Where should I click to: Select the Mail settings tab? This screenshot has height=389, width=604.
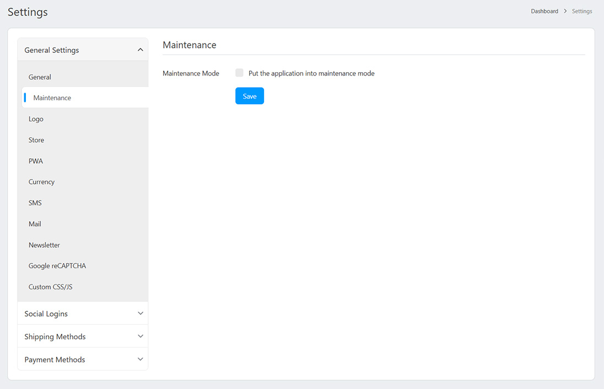(x=35, y=224)
